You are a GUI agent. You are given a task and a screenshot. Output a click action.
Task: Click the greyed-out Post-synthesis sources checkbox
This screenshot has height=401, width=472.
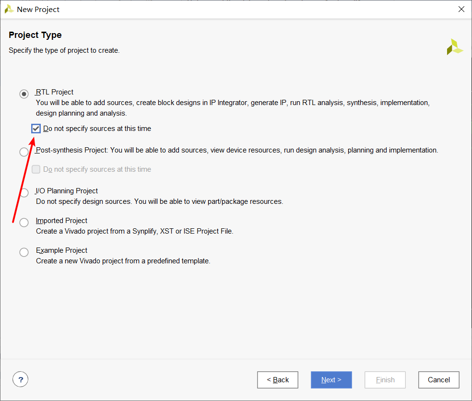[x=36, y=169]
